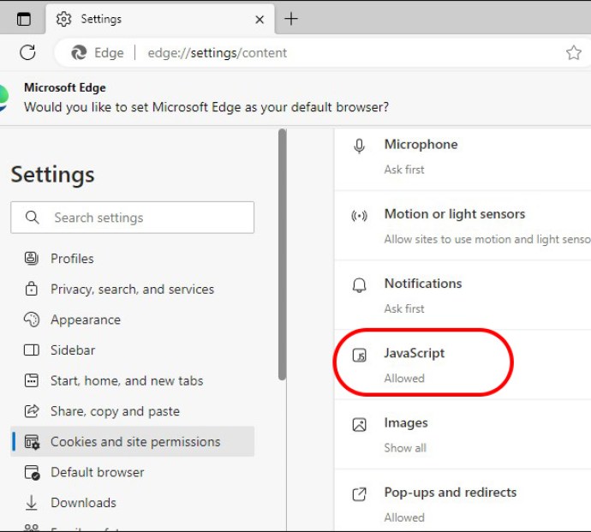Click the Edge logo in address bar
The image size is (591, 532).
tap(79, 53)
